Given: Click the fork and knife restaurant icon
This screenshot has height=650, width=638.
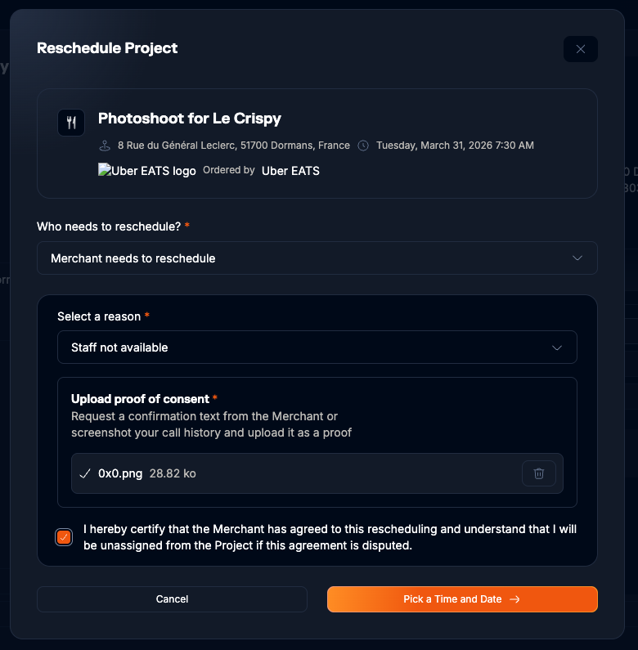Looking at the screenshot, I should [x=71, y=123].
